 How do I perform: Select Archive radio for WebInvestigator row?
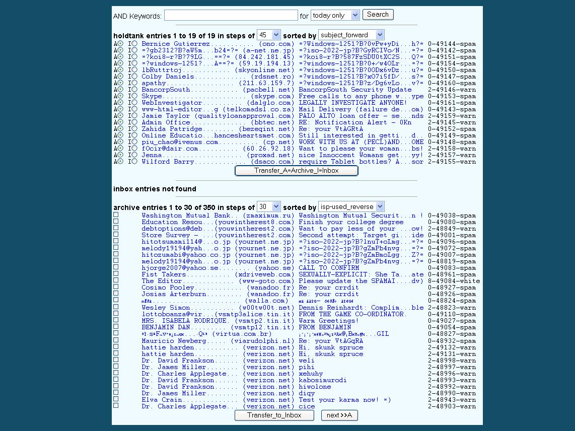[x=120, y=102]
